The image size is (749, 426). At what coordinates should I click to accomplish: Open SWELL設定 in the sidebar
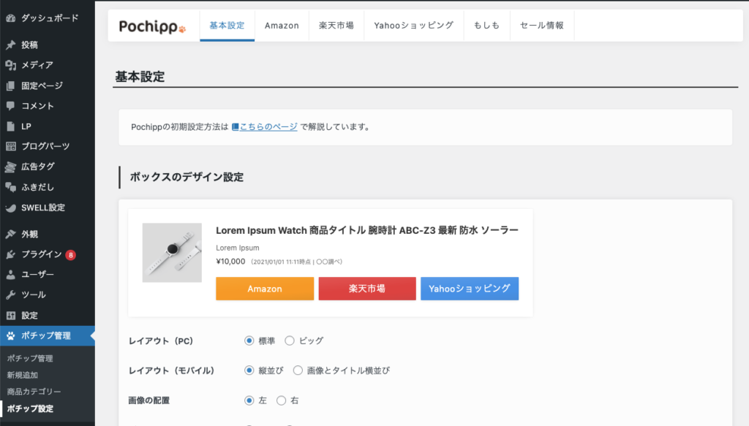[x=43, y=208]
